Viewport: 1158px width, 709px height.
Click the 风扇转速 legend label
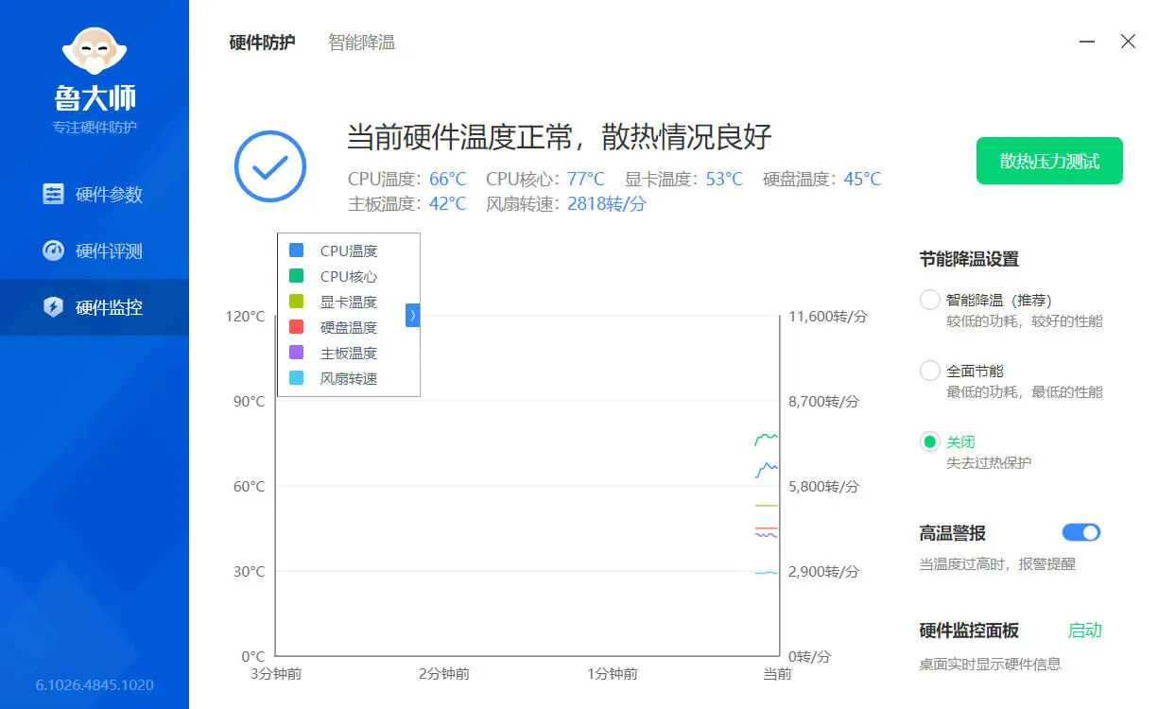tap(349, 378)
